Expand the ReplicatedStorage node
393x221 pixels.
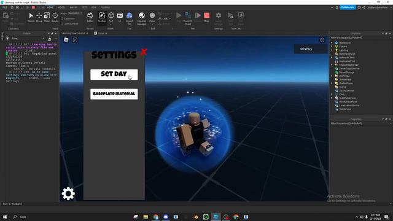click(332, 65)
